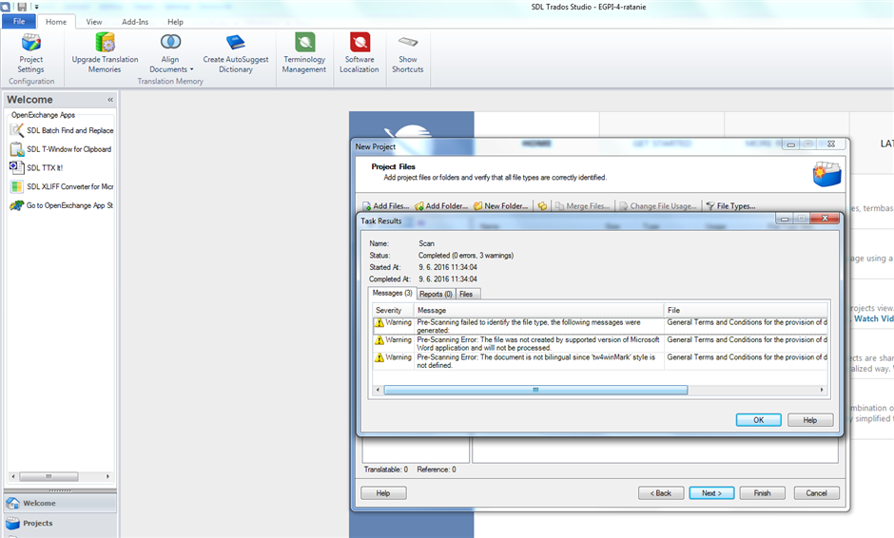This screenshot has width=894, height=538.
Task: Click Add Folder in New Project toolbar
Action: click(441, 205)
